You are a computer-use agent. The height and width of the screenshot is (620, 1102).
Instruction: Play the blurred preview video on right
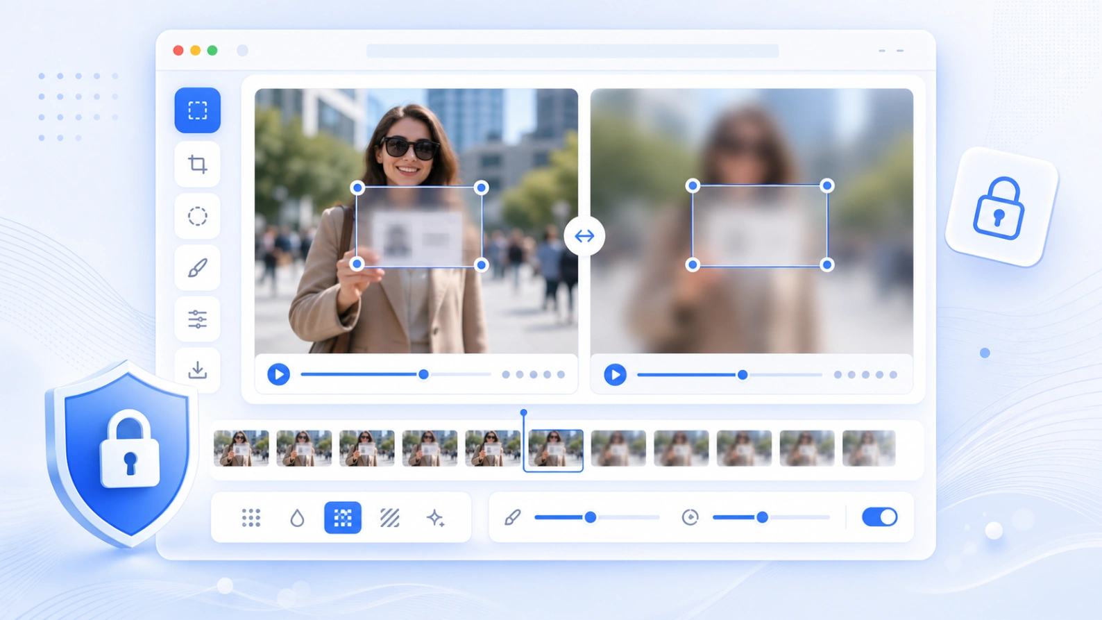(615, 375)
